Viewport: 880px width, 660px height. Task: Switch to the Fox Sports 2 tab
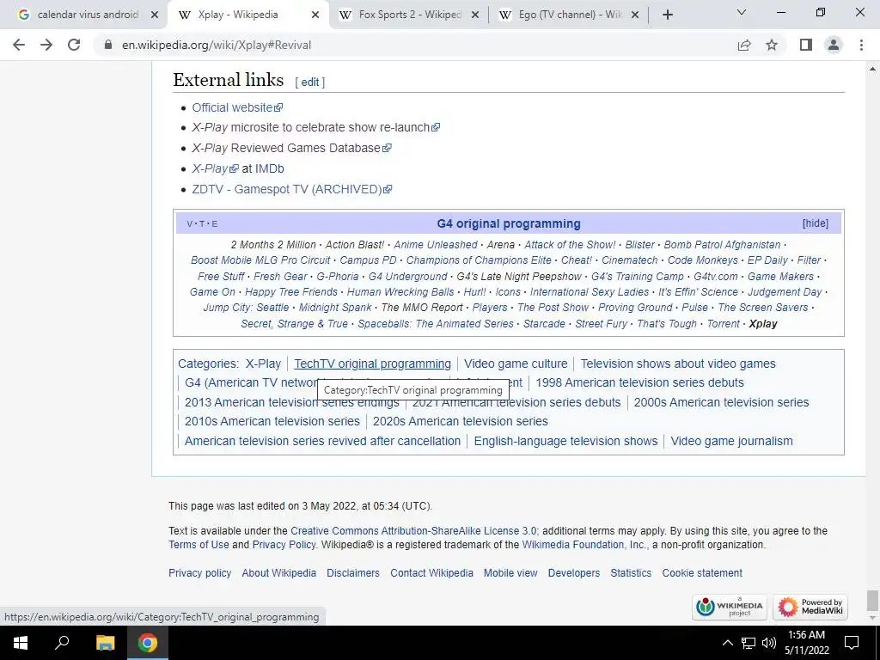coord(410,15)
